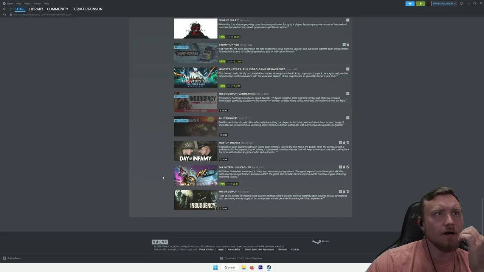Viewport: 484px width, 272px height.
Task: Click the Downloads icon in the bottom bar
Action: coord(221,258)
